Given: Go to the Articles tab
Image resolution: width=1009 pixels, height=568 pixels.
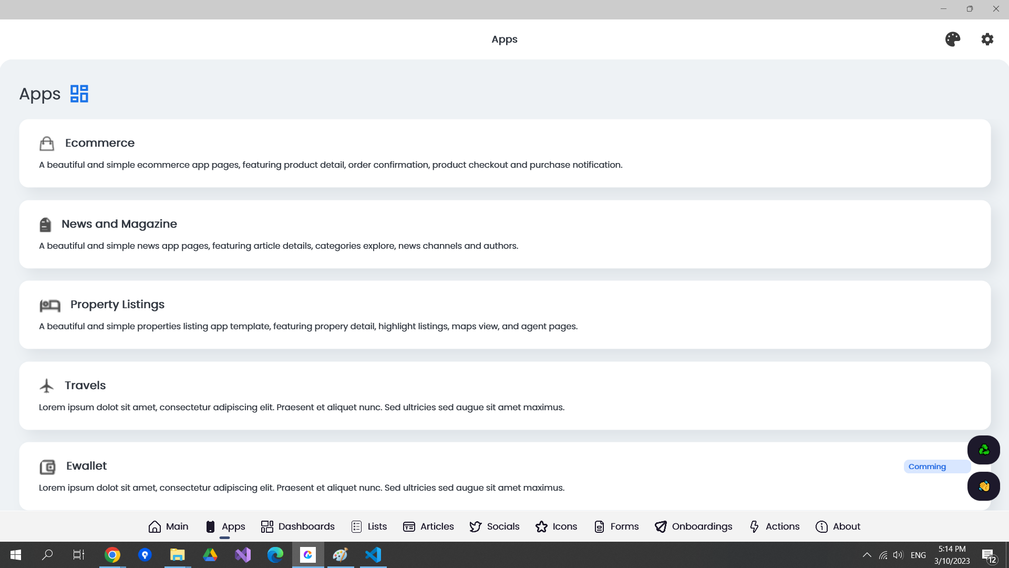Looking at the screenshot, I should (x=428, y=526).
